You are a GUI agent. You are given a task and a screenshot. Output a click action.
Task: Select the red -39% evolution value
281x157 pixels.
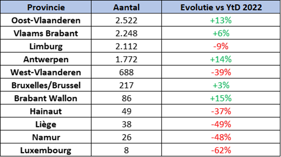point(221,72)
